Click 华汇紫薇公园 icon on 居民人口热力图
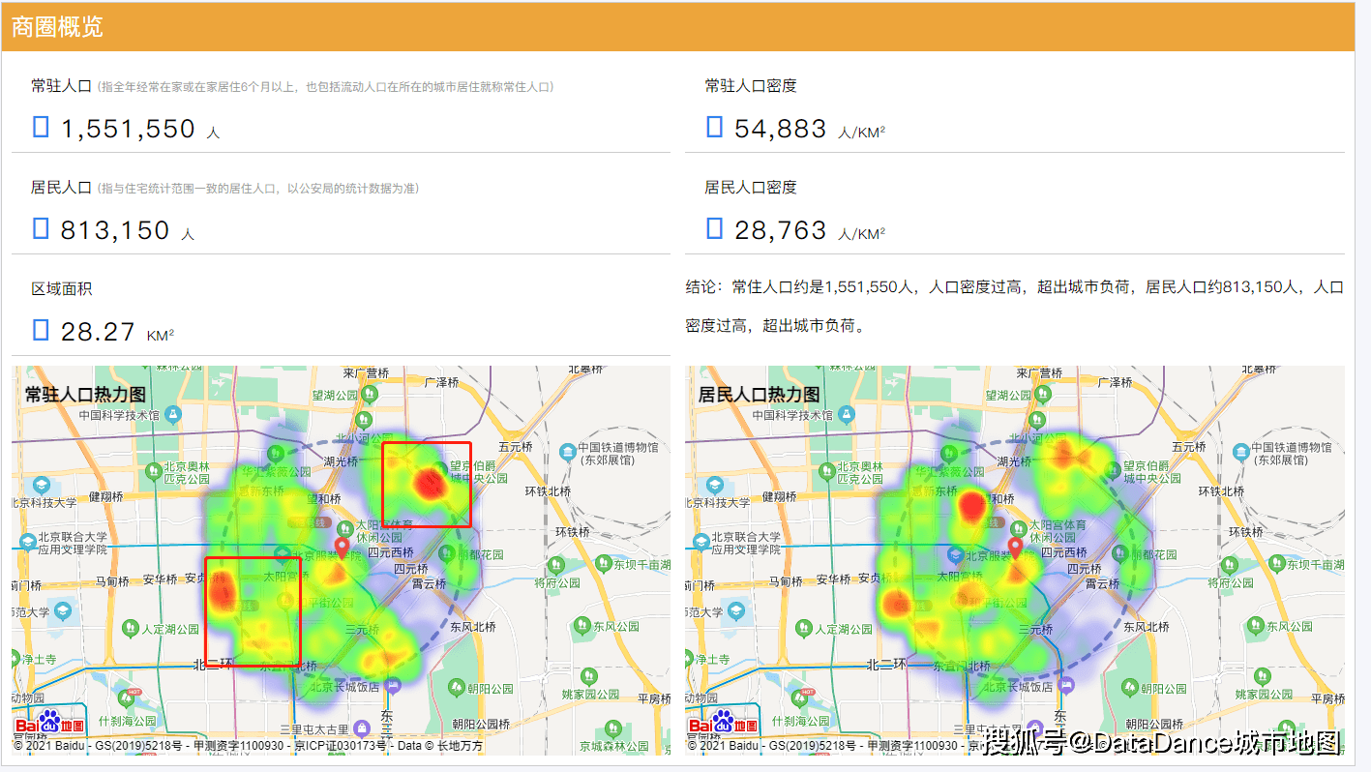1371x772 pixels. (x=948, y=452)
